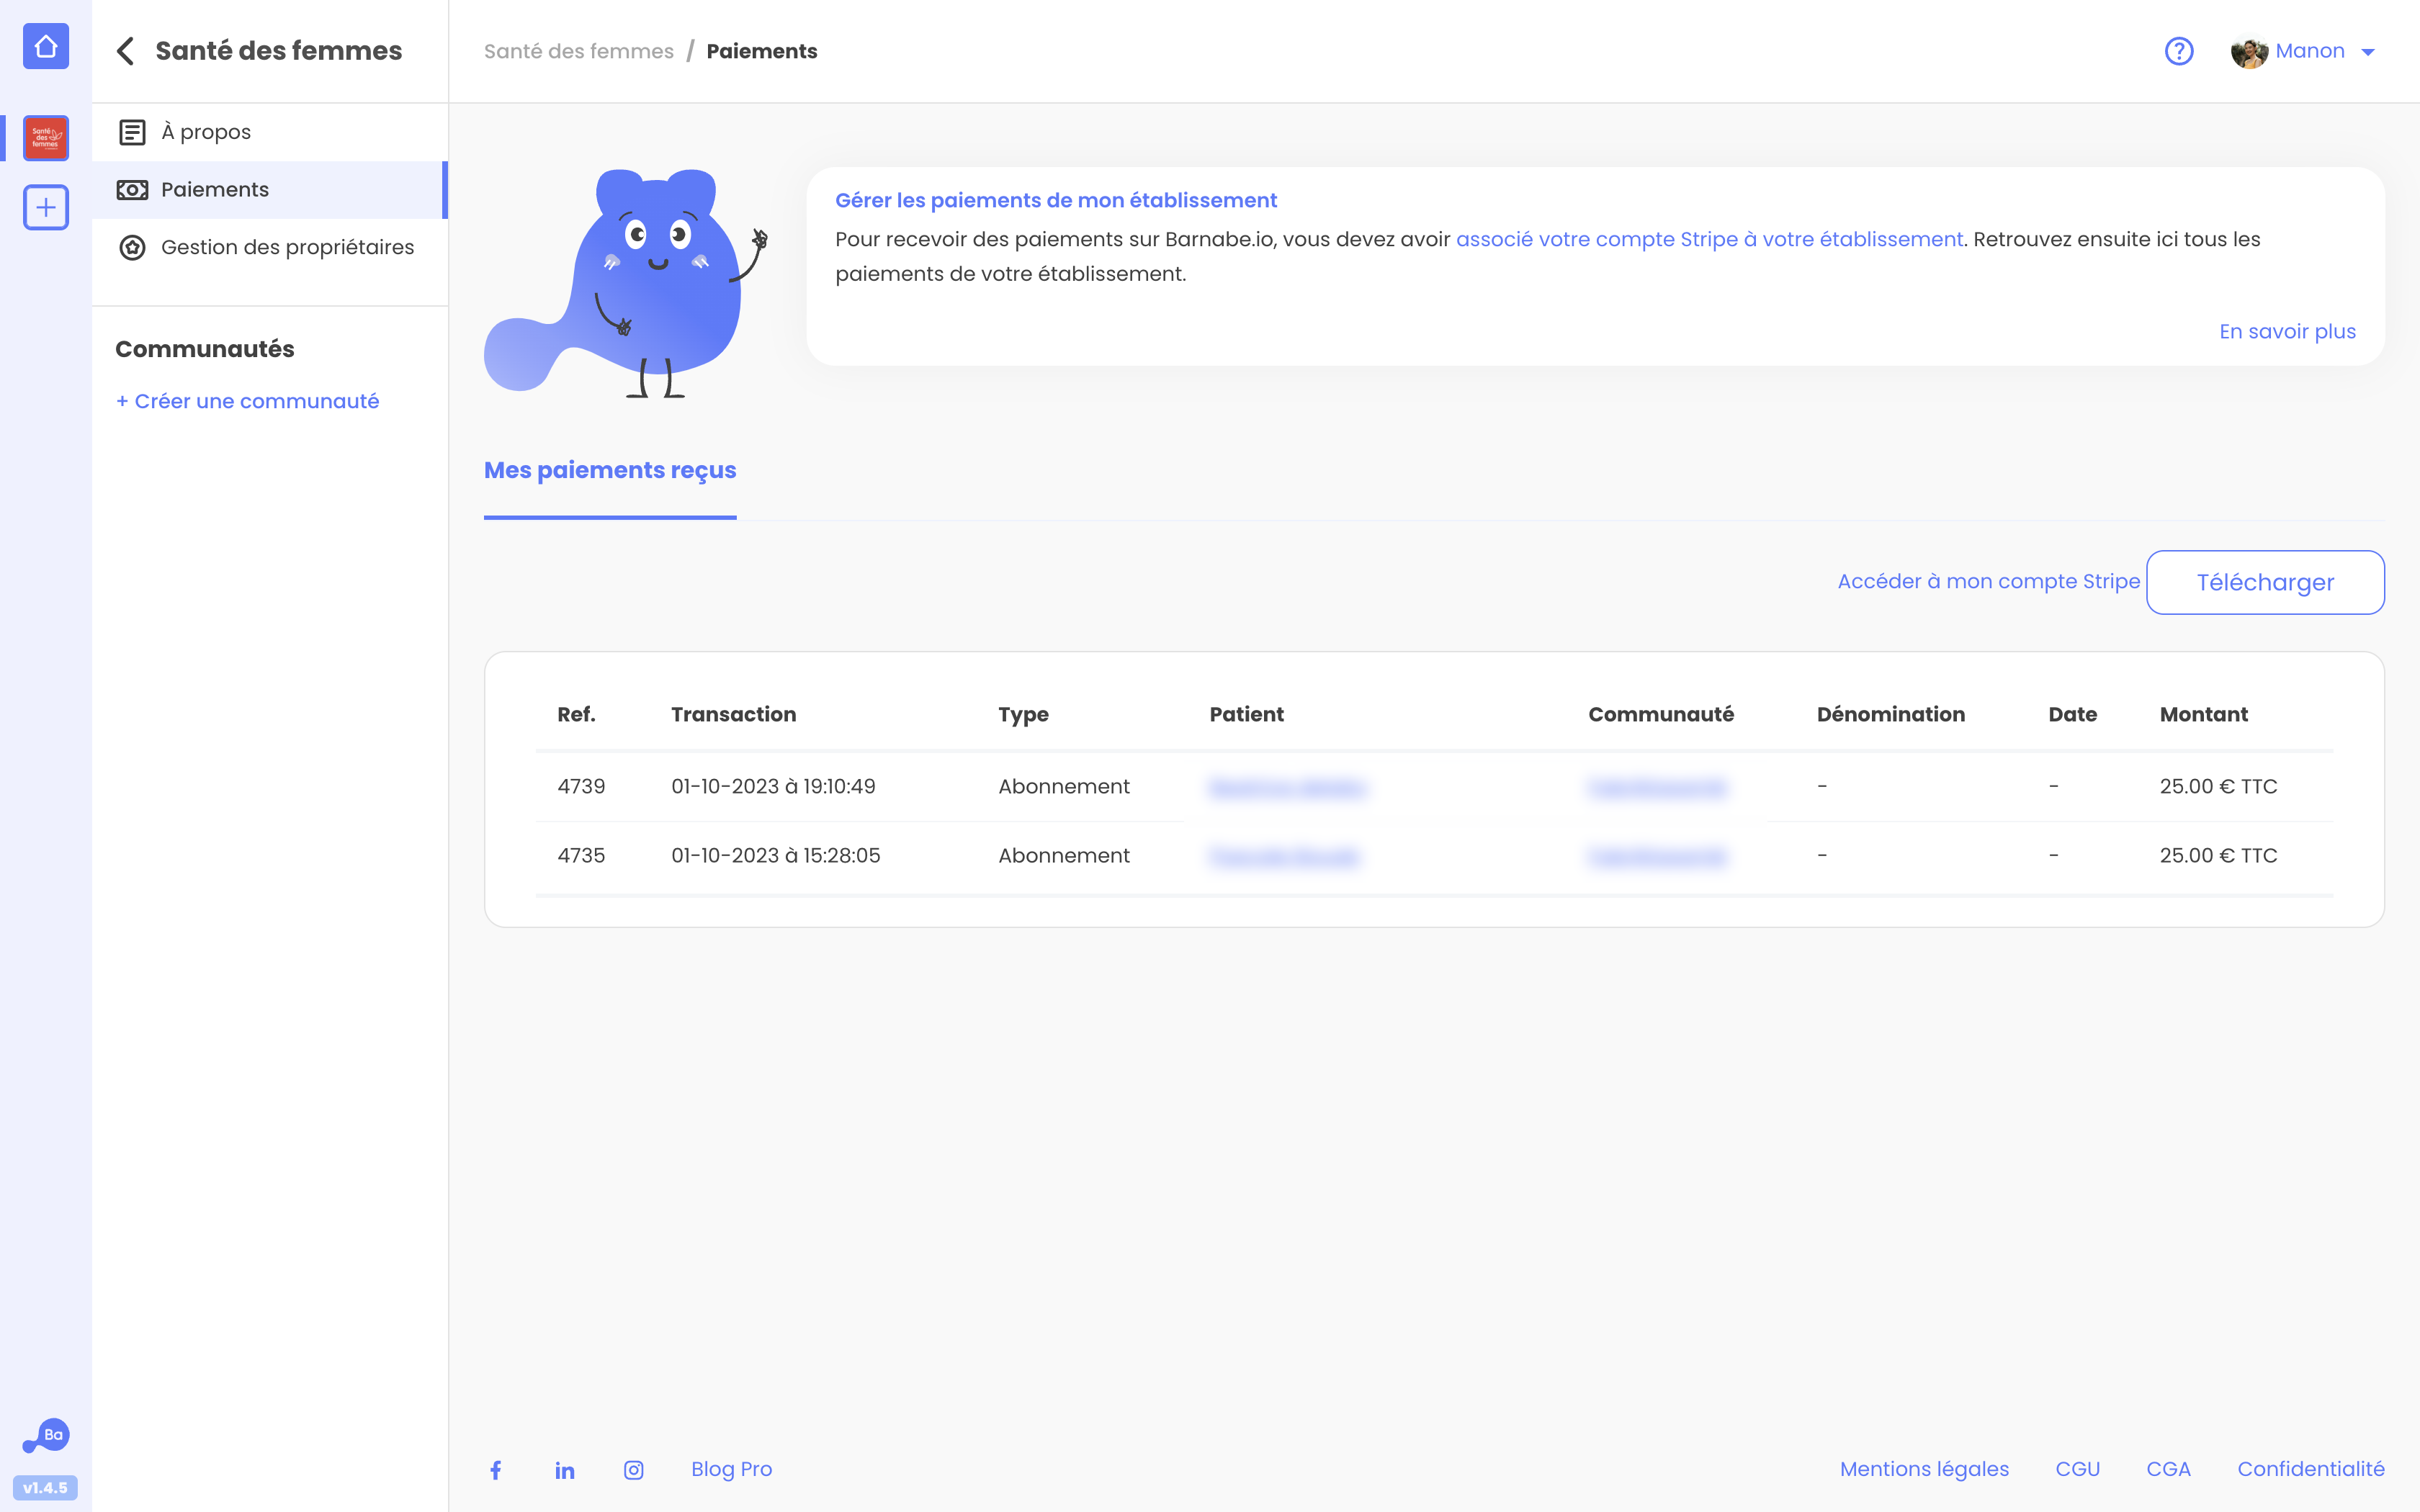This screenshot has height=1512, width=2420.
Task: Click the Santé des femmes breadcrumb
Action: (x=579, y=51)
